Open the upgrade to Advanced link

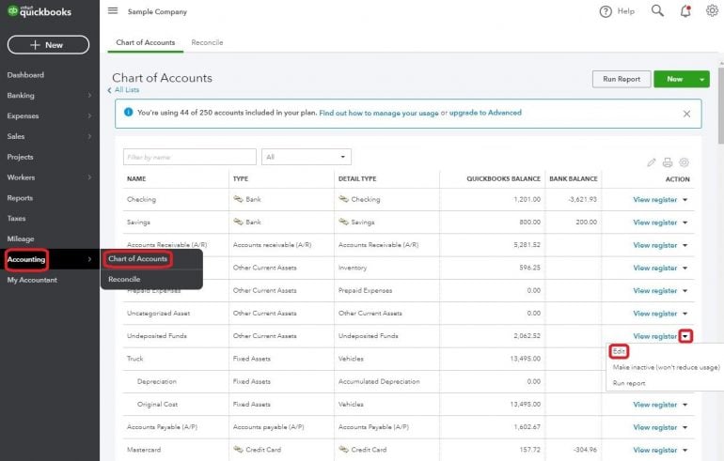[x=485, y=113]
